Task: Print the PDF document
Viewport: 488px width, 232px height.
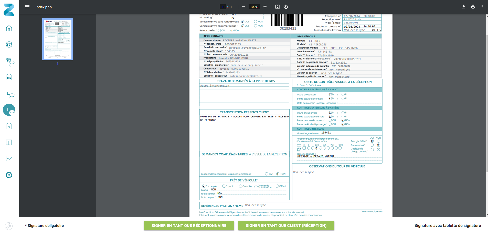Action: pos(473,7)
